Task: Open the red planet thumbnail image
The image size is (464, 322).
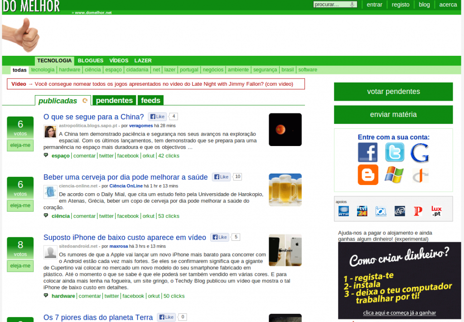Action: pyautogui.click(x=285, y=129)
